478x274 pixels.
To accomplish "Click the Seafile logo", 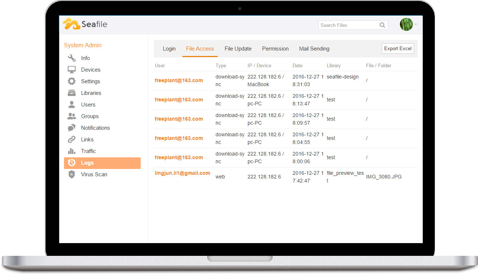I will pyautogui.click(x=85, y=24).
